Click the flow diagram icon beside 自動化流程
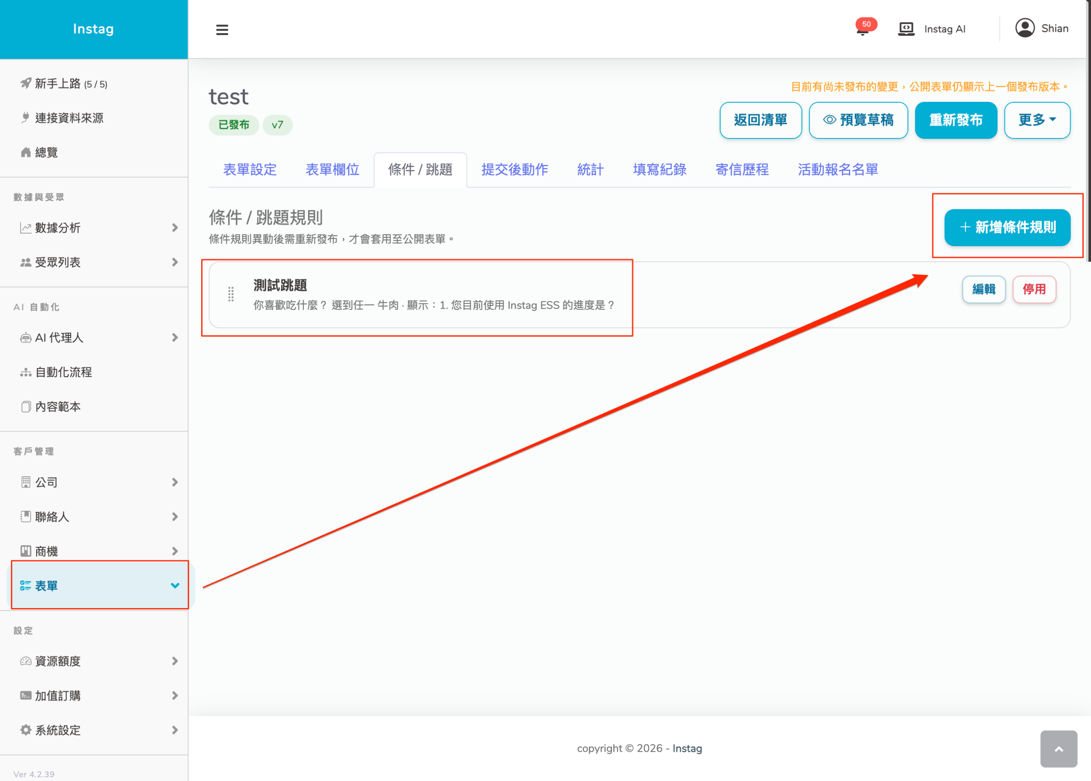The height and width of the screenshot is (781, 1091). [x=26, y=372]
